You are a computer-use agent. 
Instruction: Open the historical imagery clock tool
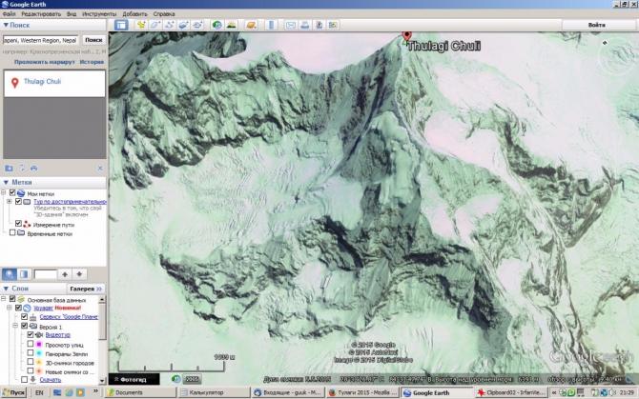click(216, 25)
